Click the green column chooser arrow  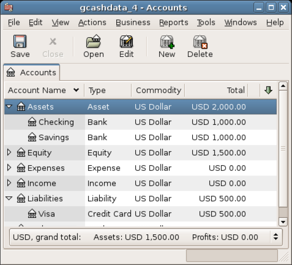click(x=268, y=90)
